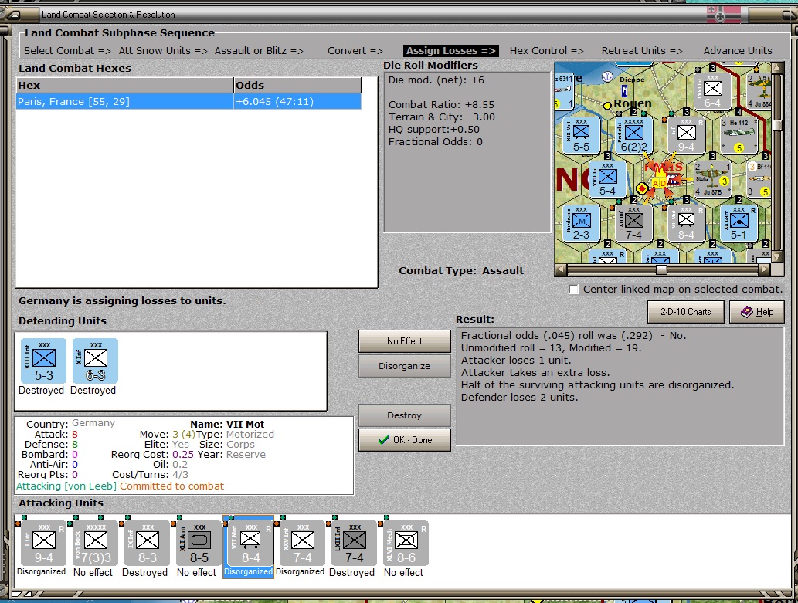The width and height of the screenshot is (798, 603).
Task: Click the 6(2)2 HQ counter on map
Action: coord(633,135)
